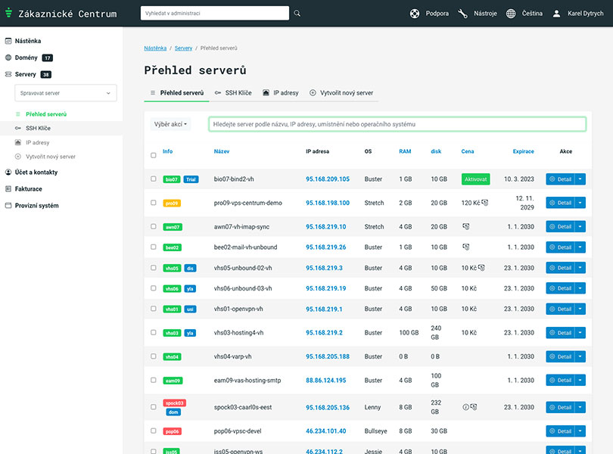613x454 pixels.
Task: Switch to the SSH Klíče tab
Action: point(233,93)
